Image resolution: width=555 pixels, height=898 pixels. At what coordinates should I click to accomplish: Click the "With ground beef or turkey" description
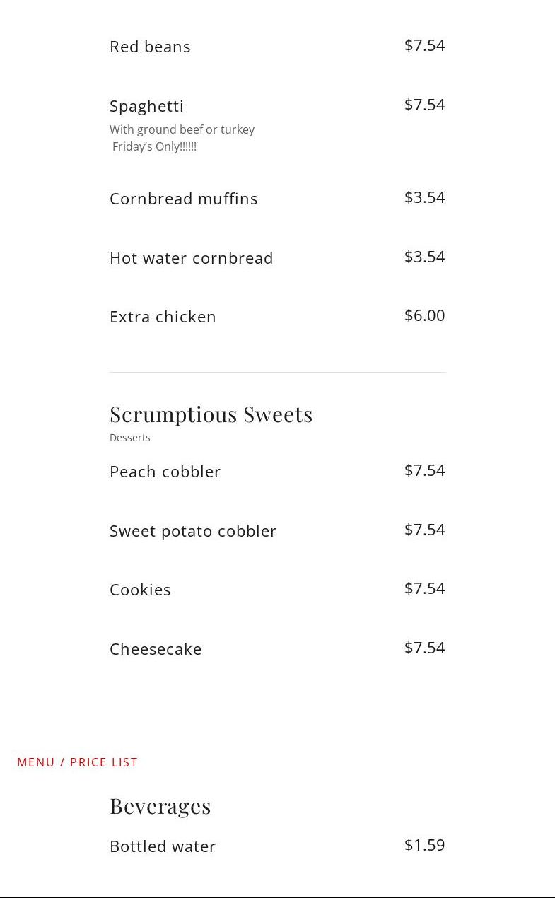coord(182,129)
